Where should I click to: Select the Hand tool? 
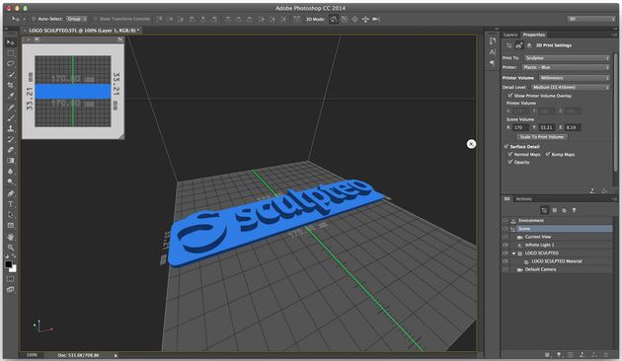(x=11, y=237)
